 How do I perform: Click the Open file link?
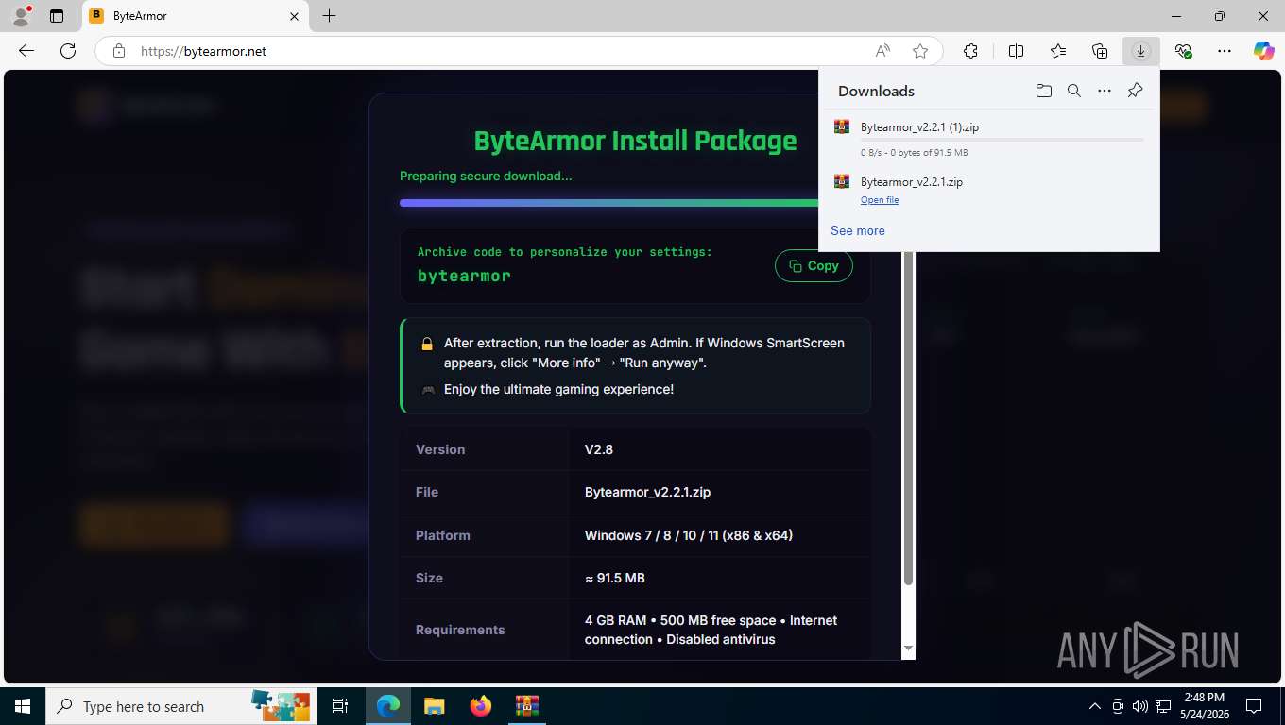(x=880, y=200)
